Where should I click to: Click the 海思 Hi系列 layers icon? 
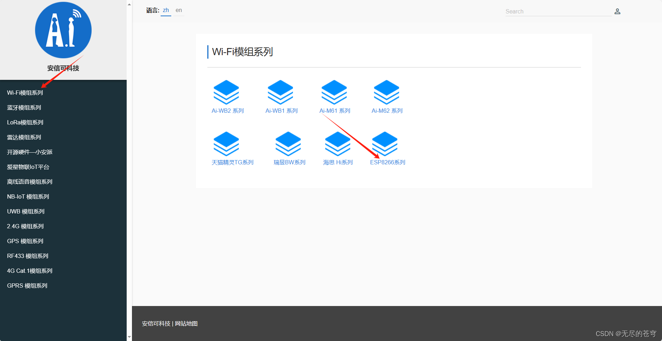(x=338, y=144)
